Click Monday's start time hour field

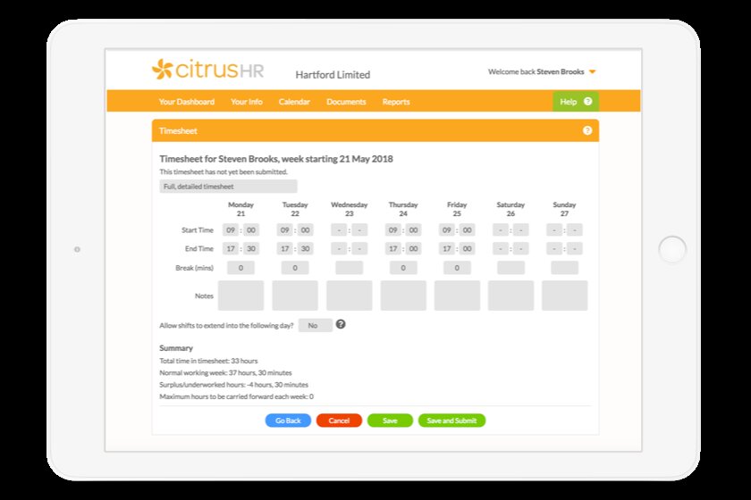pyautogui.click(x=231, y=229)
